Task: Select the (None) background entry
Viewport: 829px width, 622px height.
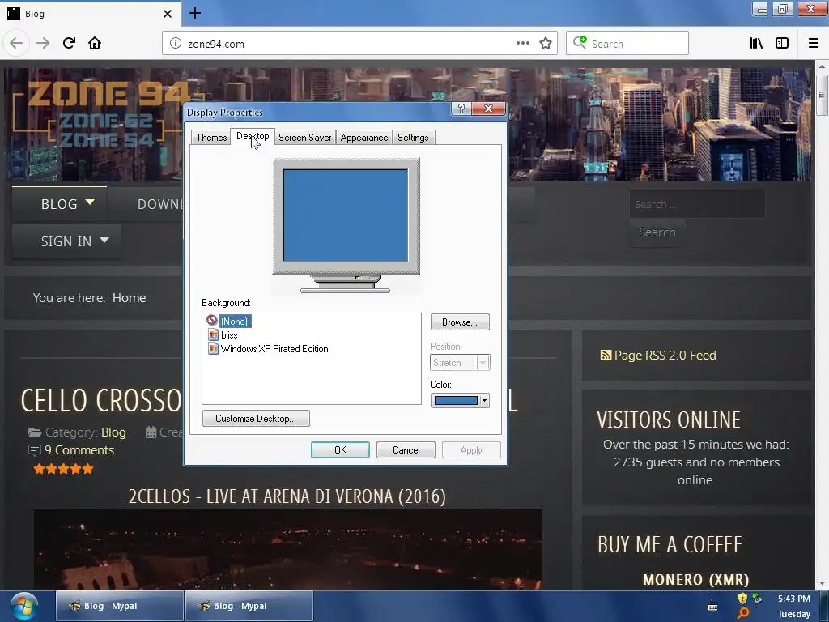Action: pyautogui.click(x=235, y=321)
